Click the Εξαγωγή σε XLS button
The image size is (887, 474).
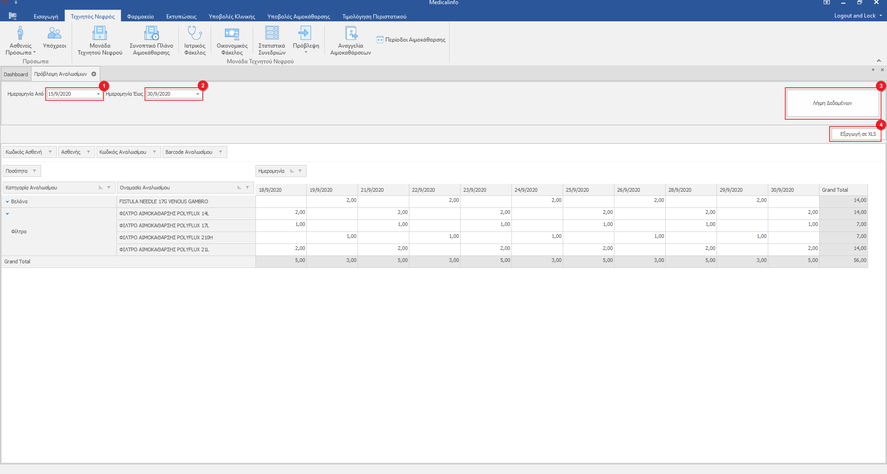pos(857,134)
